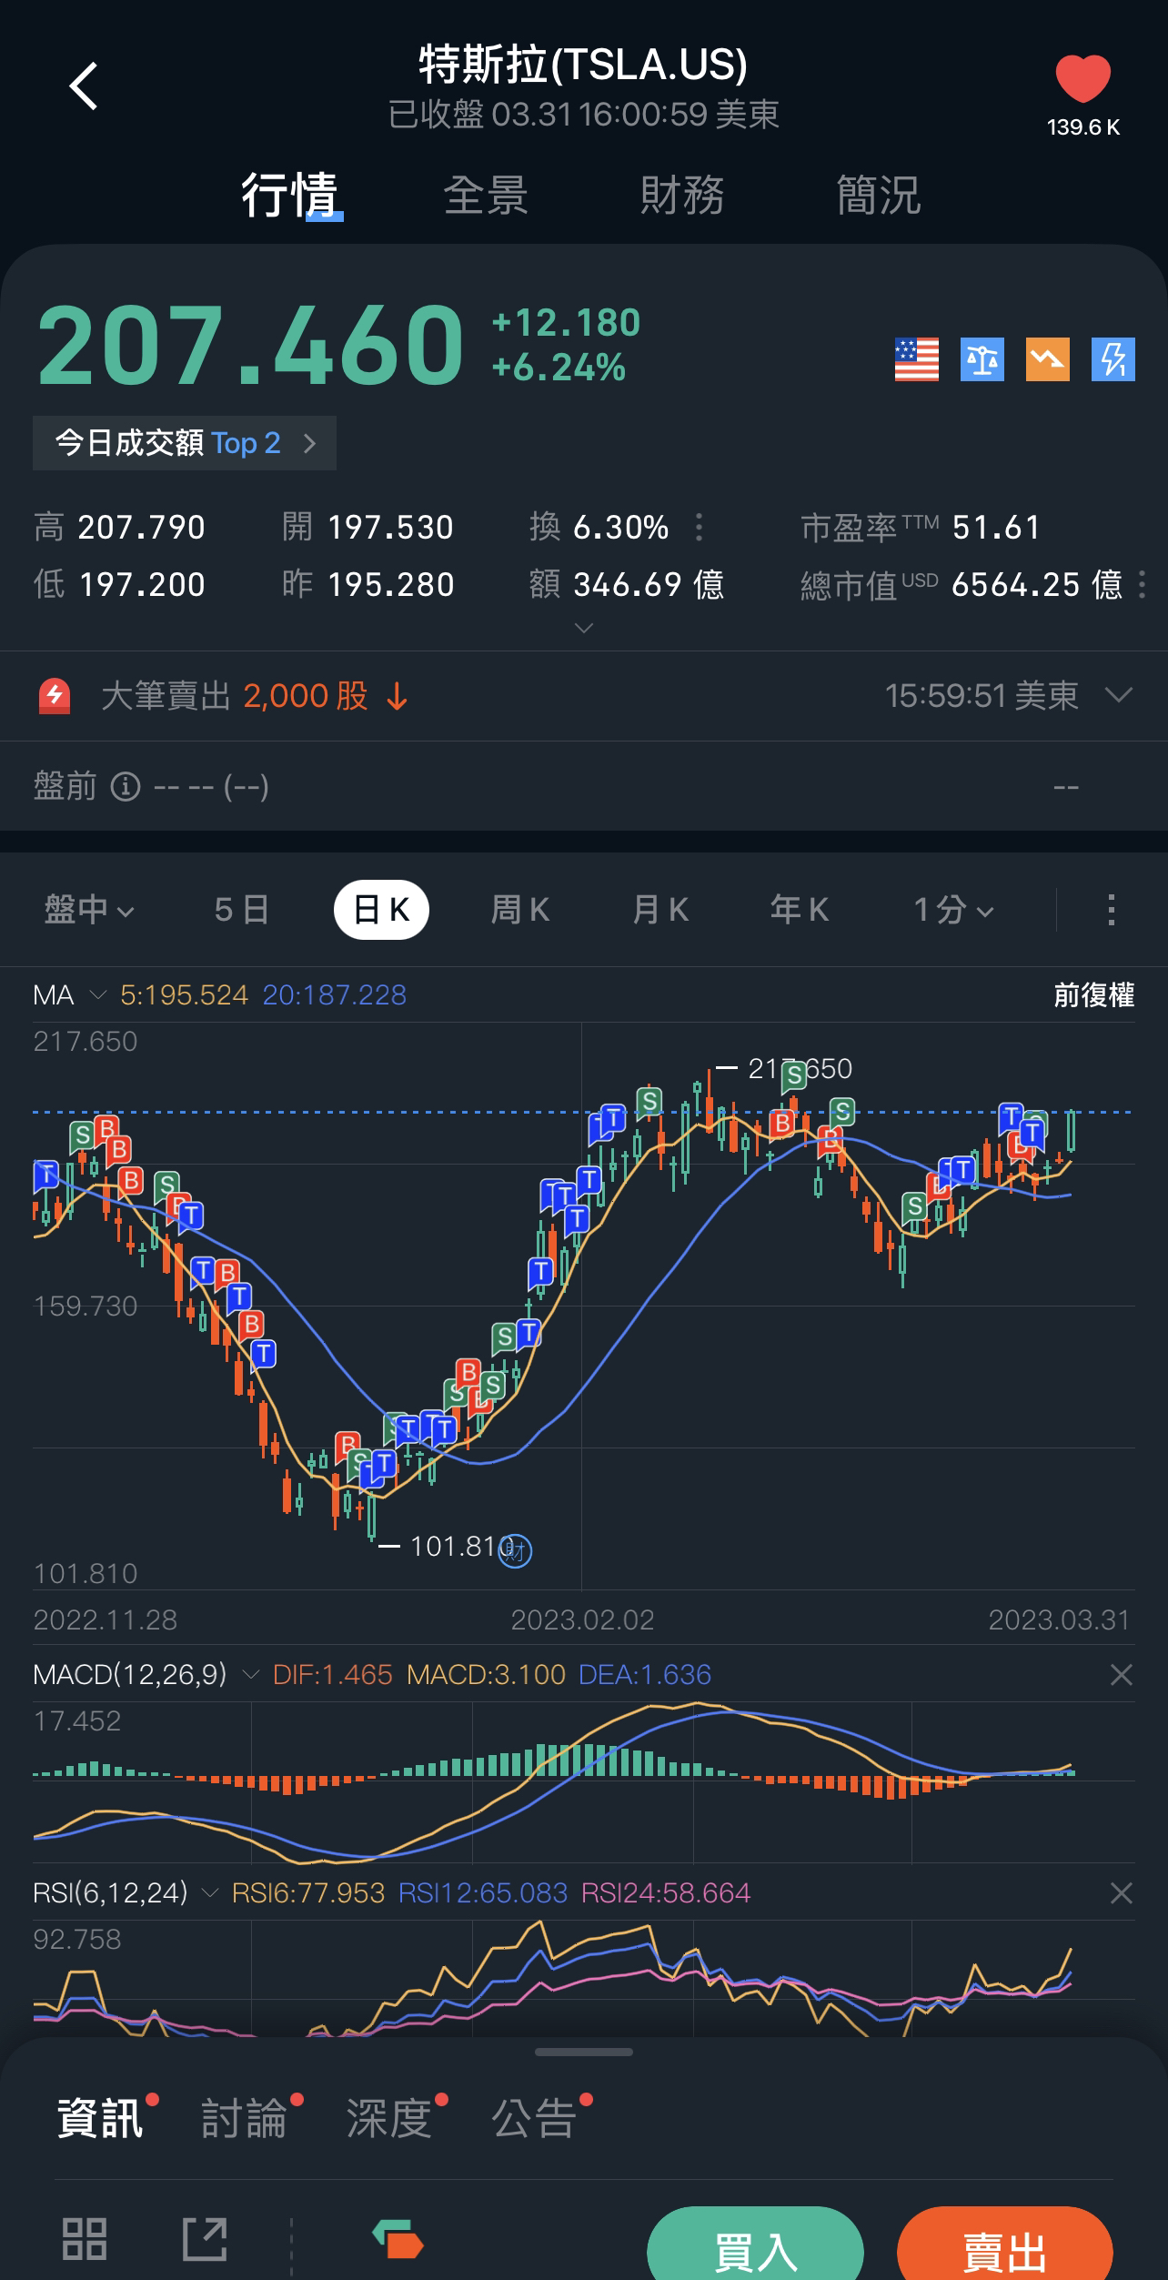Select the 日K chart period
The height and width of the screenshot is (2280, 1168).
382,910
